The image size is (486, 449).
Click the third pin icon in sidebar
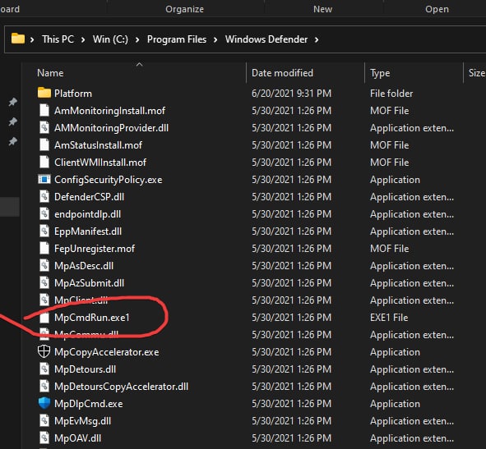[x=12, y=141]
